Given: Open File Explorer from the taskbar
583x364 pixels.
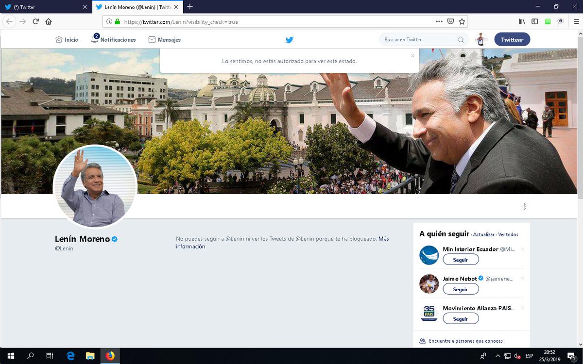Looking at the screenshot, I should pyautogui.click(x=90, y=356).
